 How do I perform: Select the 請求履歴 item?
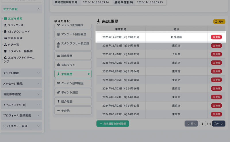pyautogui.click(x=73, y=56)
